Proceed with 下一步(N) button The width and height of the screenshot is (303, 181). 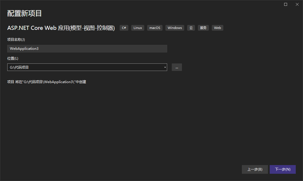click(x=282, y=169)
